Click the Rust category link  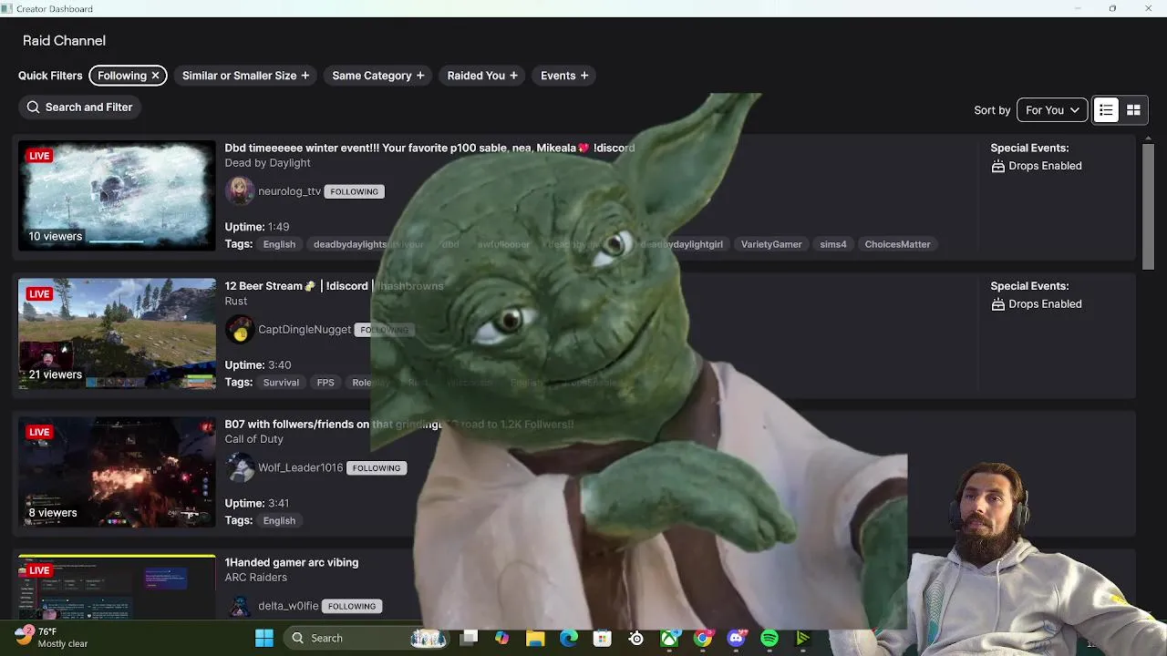(x=236, y=302)
